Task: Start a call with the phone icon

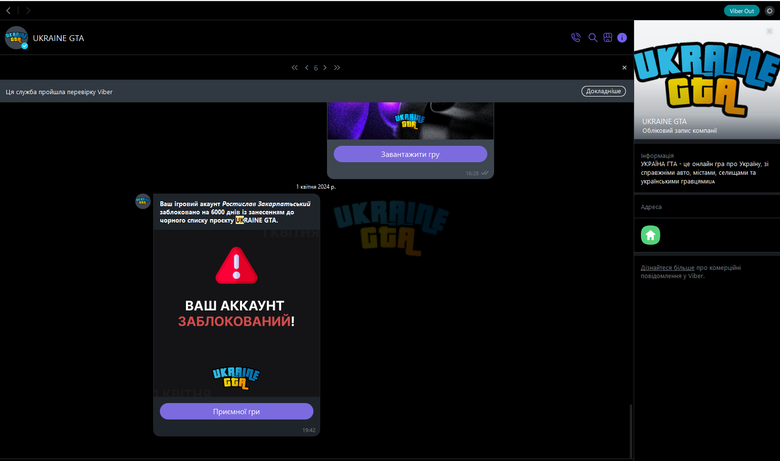Action: pyautogui.click(x=576, y=38)
